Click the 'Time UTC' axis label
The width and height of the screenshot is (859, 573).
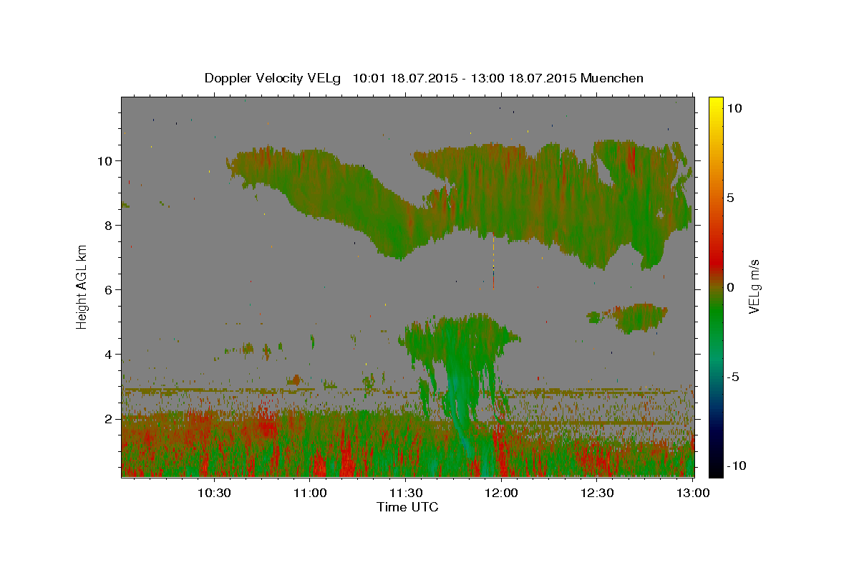(407, 507)
